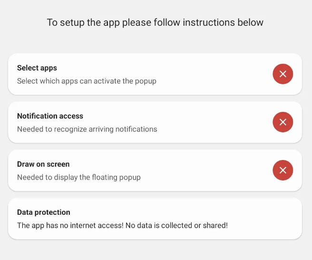The width and height of the screenshot is (312, 260).
Task: Click the "Draw on screen" title text
Action: click(x=43, y=164)
